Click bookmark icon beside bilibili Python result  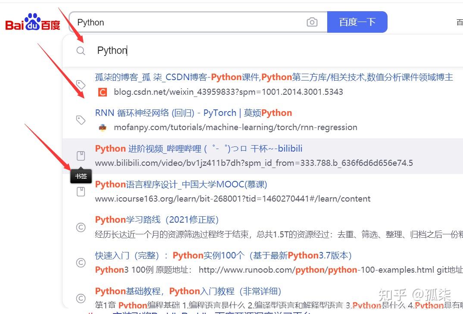click(x=81, y=156)
